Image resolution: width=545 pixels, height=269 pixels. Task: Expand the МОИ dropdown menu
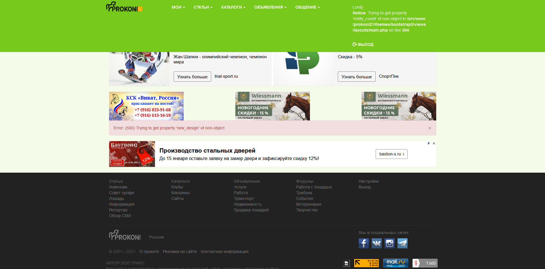coord(178,7)
